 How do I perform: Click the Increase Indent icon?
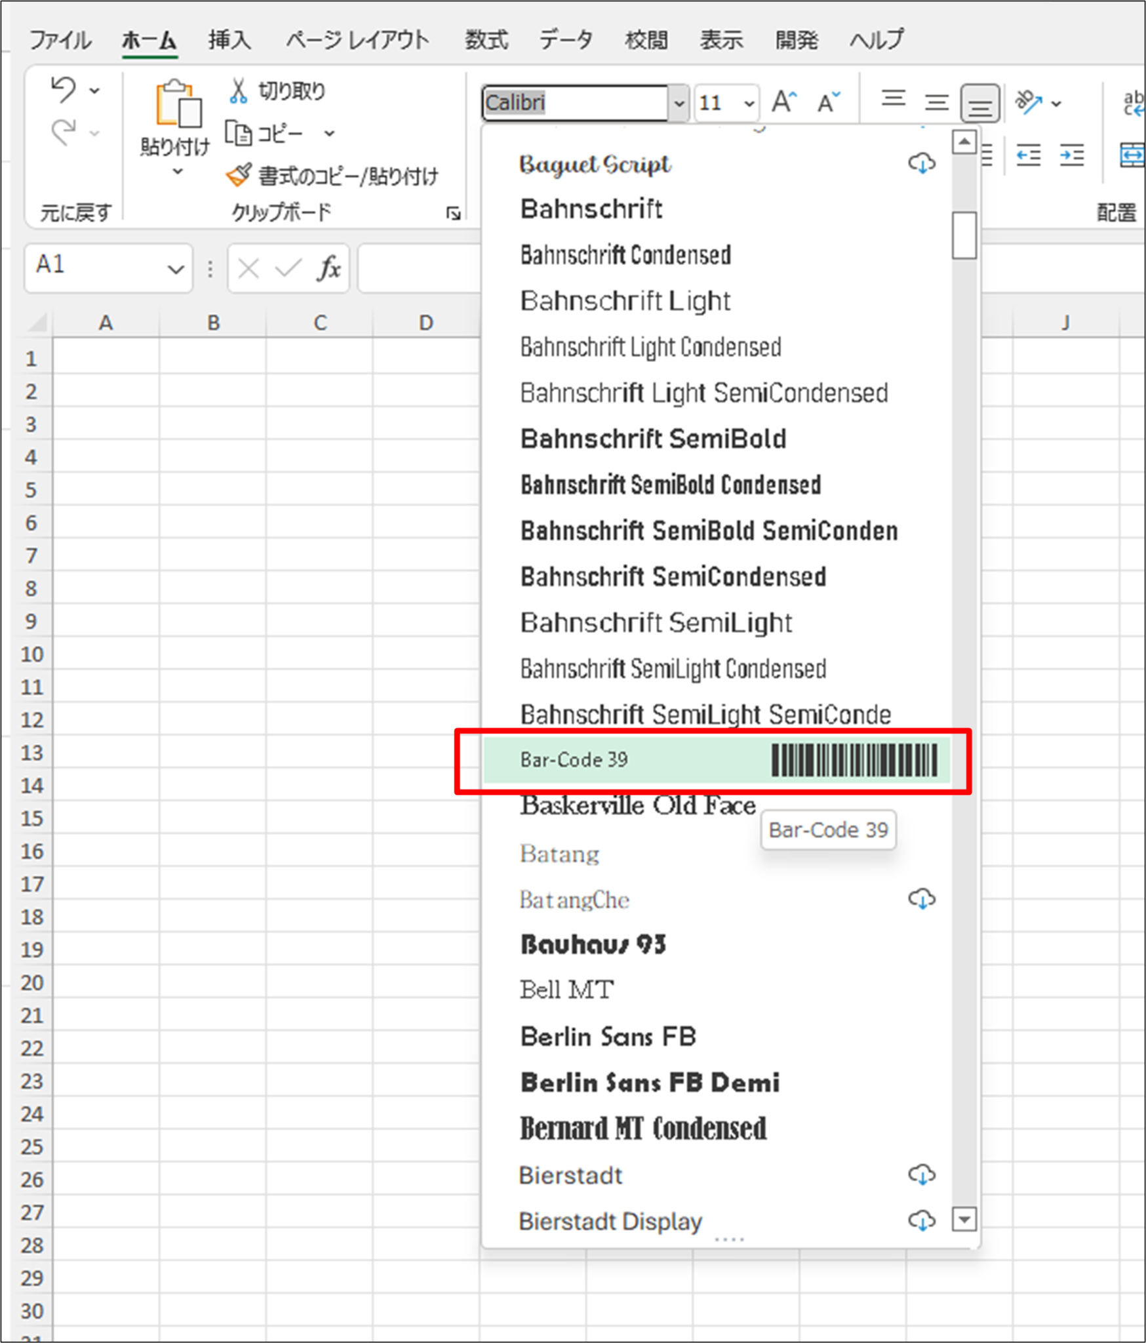(x=1072, y=155)
